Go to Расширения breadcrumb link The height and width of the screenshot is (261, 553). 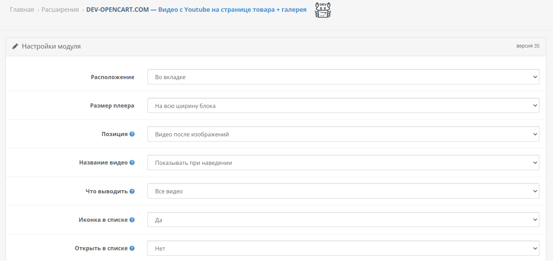pyautogui.click(x=60, y=10)
